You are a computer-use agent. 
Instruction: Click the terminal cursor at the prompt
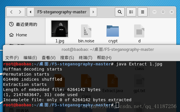point(117,105)
